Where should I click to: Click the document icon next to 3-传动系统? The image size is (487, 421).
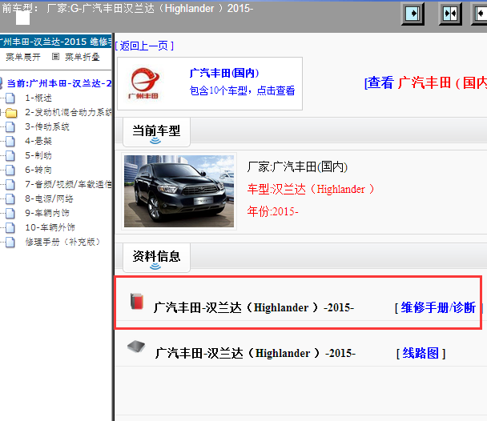click(x=10, y=127)
